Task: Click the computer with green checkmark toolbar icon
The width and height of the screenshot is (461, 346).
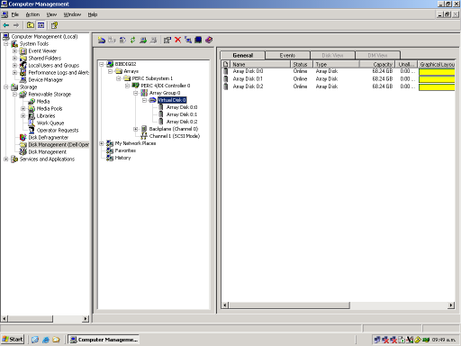Action: (x=143, y=40)
